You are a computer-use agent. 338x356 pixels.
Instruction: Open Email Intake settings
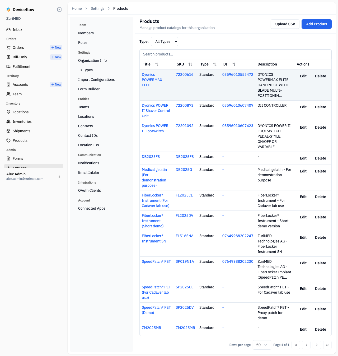(88, 172)
